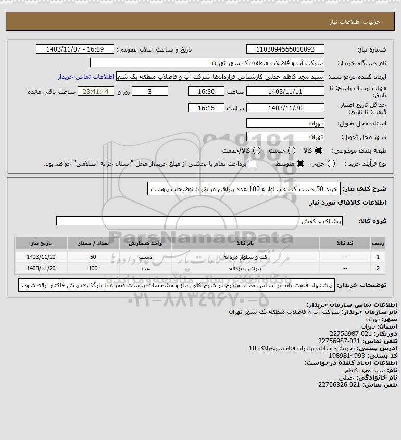Click the remaining days field showing 3

point(150,92)
